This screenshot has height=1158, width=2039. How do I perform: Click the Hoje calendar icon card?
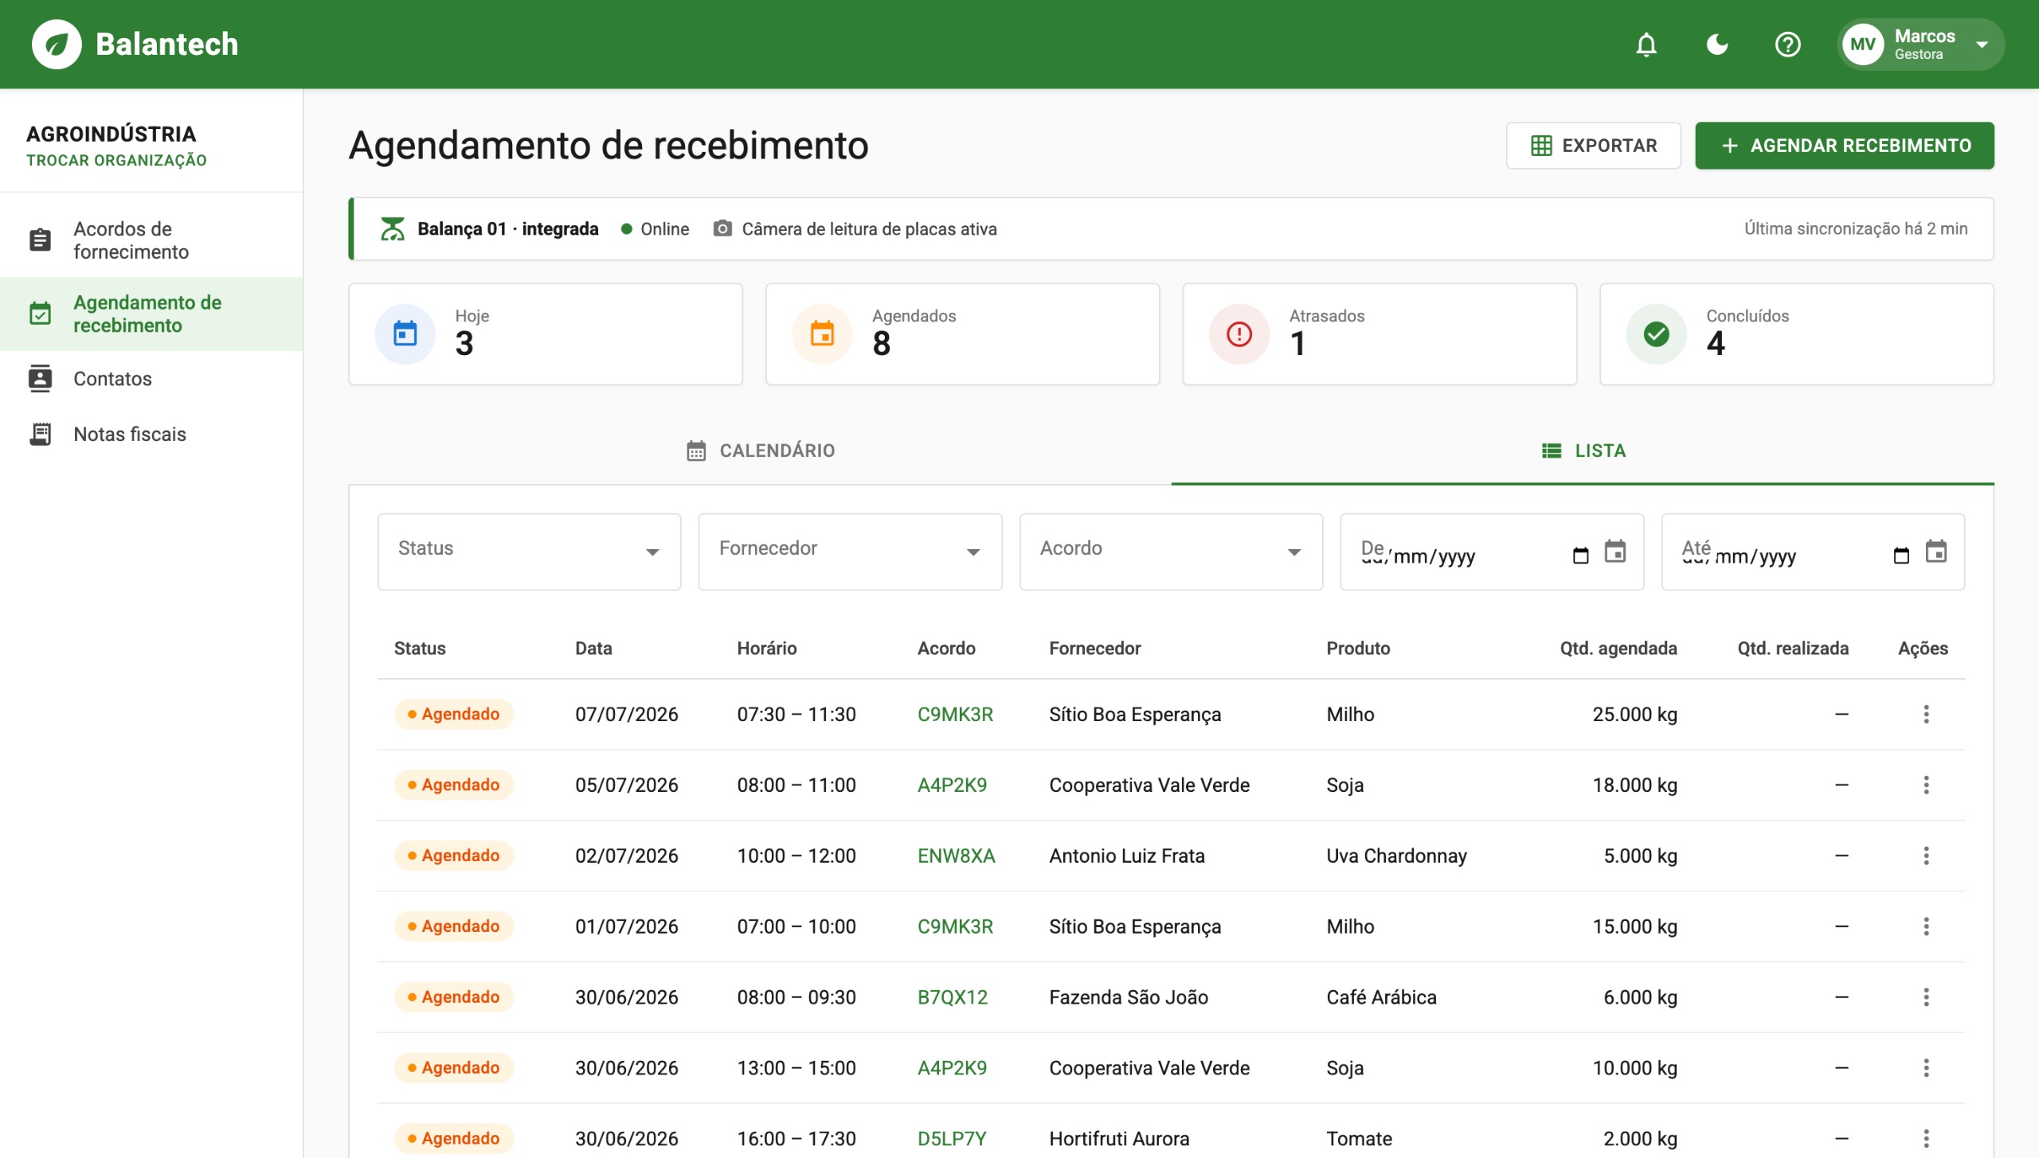tap(405, 334)
